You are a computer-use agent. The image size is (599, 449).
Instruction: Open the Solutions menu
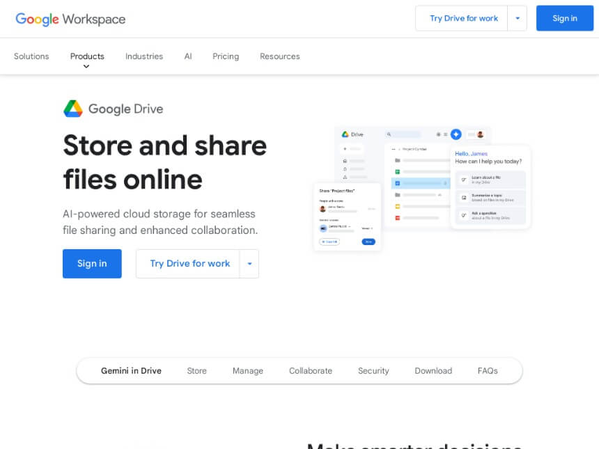coord(31,56)
